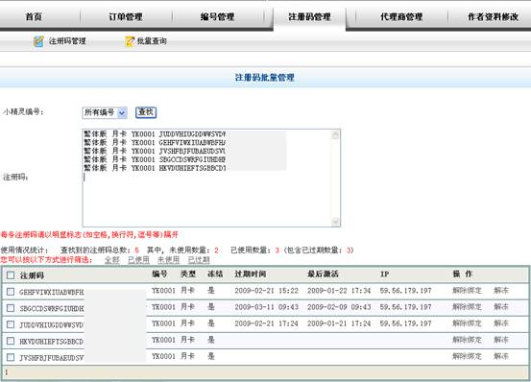Check the HKVDUHIEFTSGBBCD row checkbox

coord(11,341)
